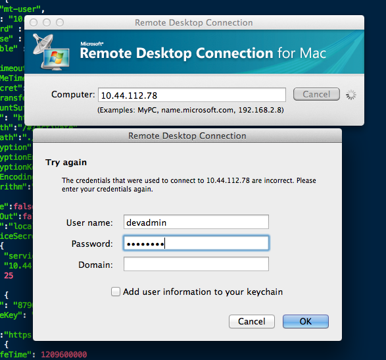This screenshot has width=386, height=360.
Task: Click the empty Domain field
Action: coord(196,264)
